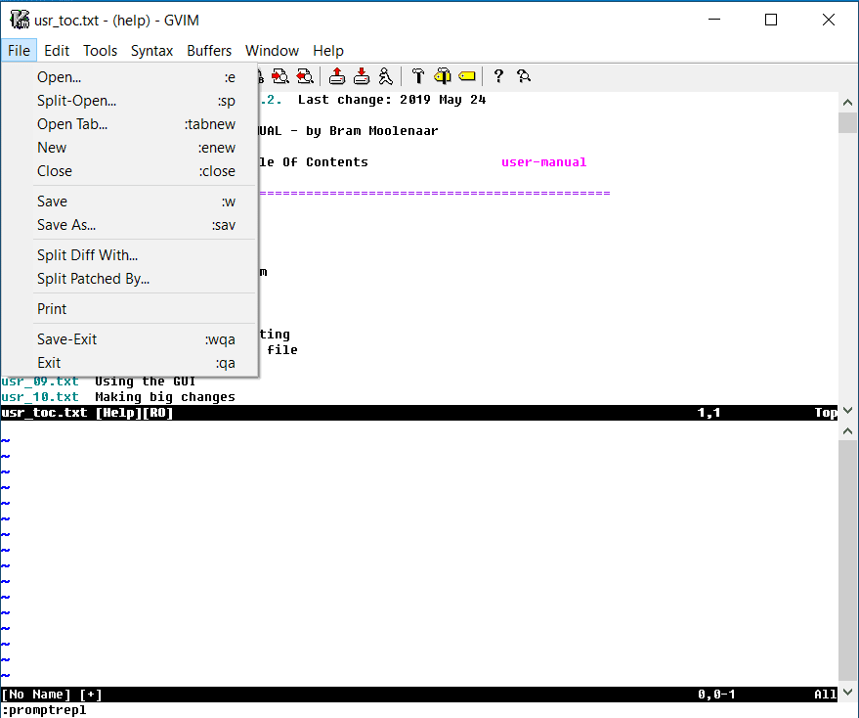Image resolution: width=859 pixels, height=718 pixels.
Task: Click the bottom pane scrollbar thumb
Action: click(847, 561)
